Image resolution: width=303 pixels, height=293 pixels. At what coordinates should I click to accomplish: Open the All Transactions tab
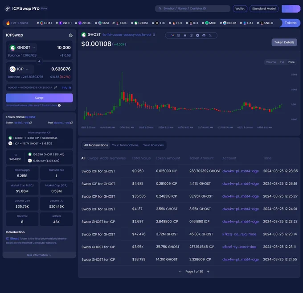point(96,145)
